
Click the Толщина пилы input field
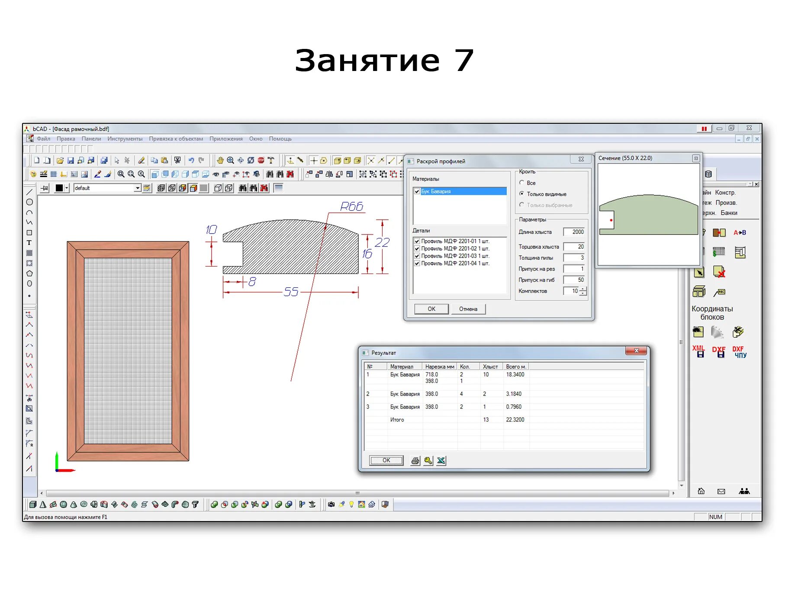click(x=574, y=258)
